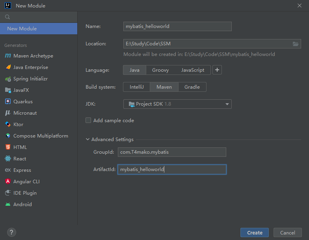Viewport: 309px width, 240px height.
Task: Select Java as the language
Action: (135, 70)
